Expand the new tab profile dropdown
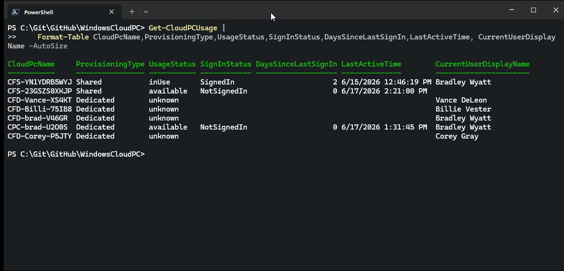 coord(146,12)
